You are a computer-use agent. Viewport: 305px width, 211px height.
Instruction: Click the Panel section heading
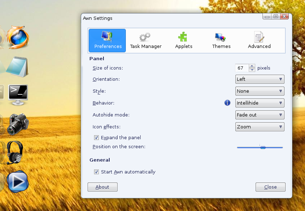pos(97,58)
